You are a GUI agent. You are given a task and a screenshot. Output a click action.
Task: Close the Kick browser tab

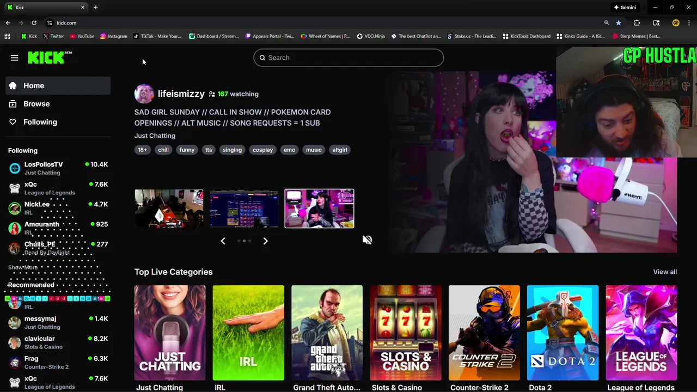(83, 7)
